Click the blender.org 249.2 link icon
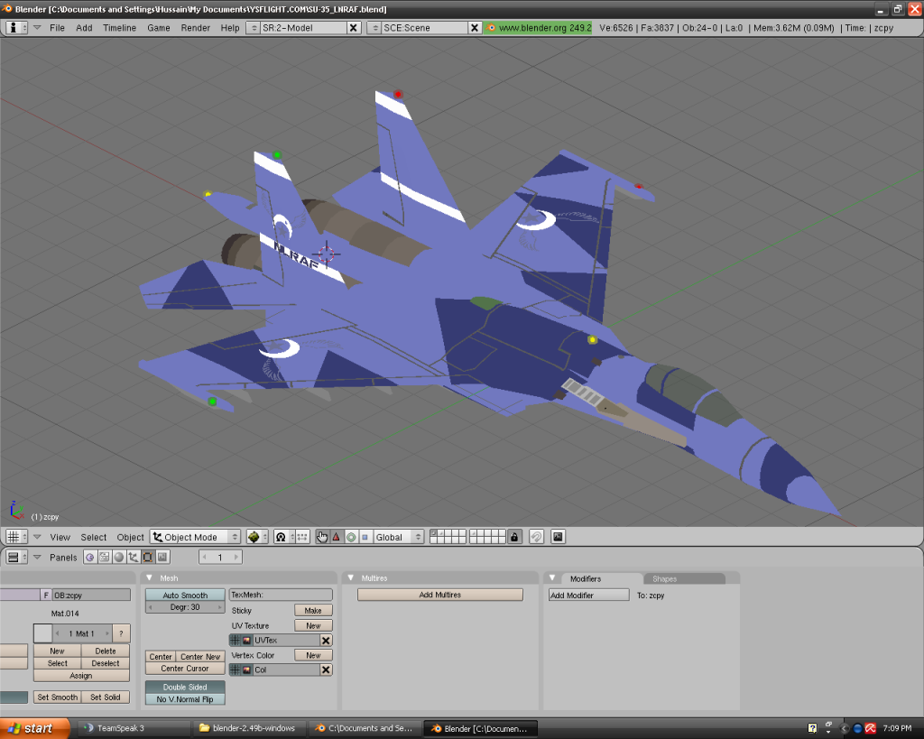The image size is (924, 739). tap(491, 28)
